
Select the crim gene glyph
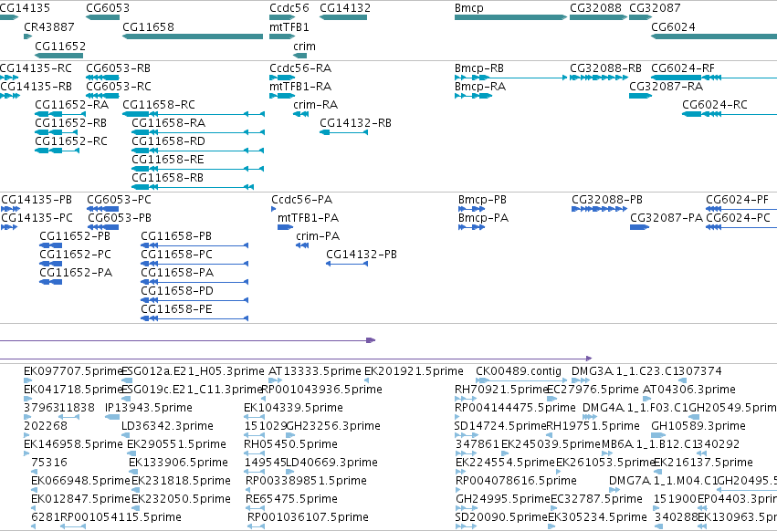coord(300,56)
